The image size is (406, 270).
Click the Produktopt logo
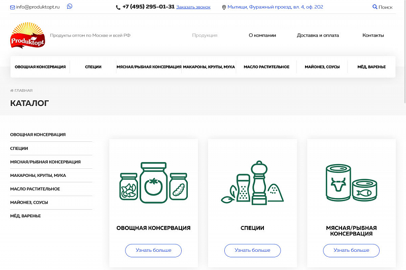click(28, 35)
